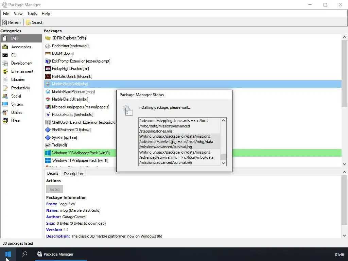Click packages list scroll up arrow
The height and width of the screenshot is (261, 348).
point(345,37)
